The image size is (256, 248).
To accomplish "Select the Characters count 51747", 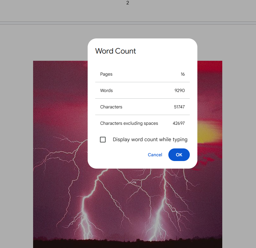I will [179, 107].
